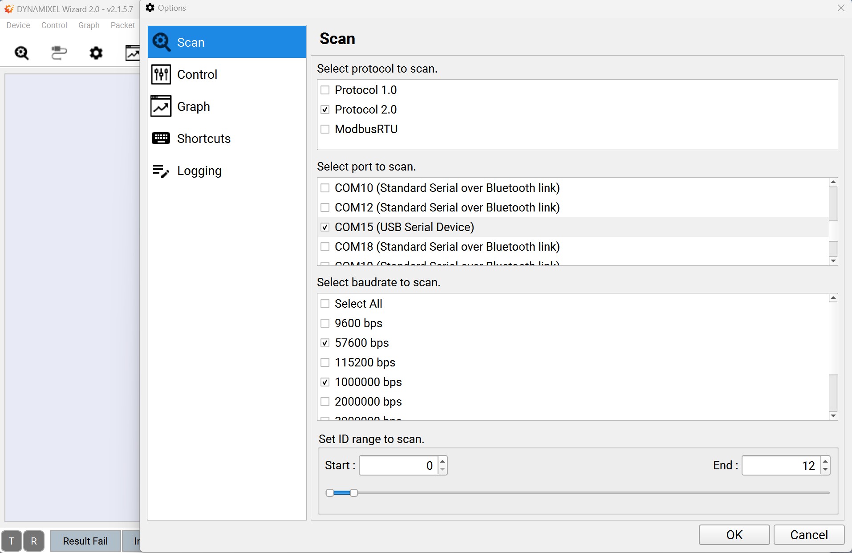
Task: Click the gear icon in Options title bar
Action: click(x=150, y=8)
